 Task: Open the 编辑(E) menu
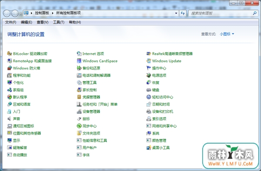27,22
